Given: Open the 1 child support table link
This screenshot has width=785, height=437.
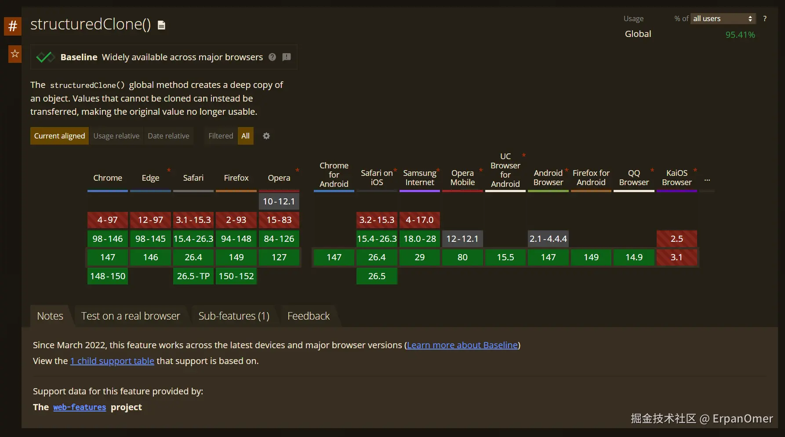Looking at the screenshot, I should click(x=112, y=361).
